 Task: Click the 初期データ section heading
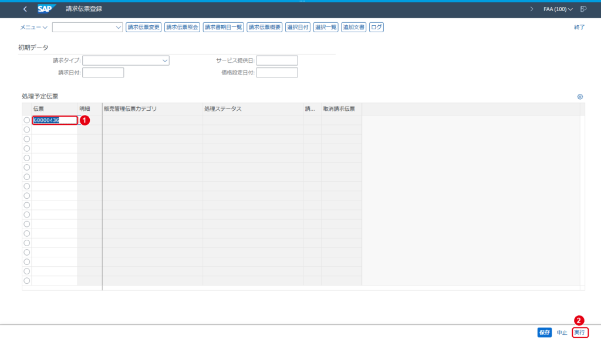pyautogui.click(x=33, y=47)
